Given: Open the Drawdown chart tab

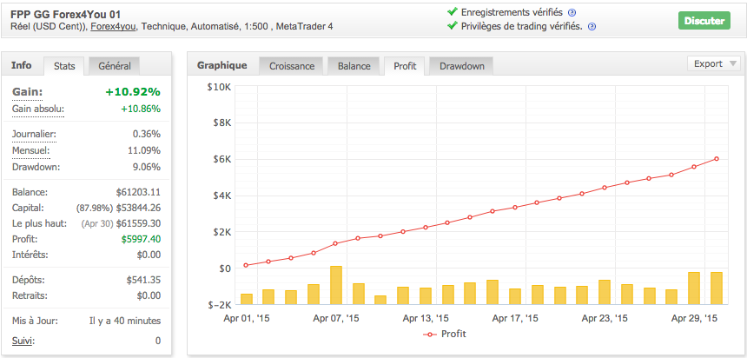Looking at the screenshot, I should point(461,66).
